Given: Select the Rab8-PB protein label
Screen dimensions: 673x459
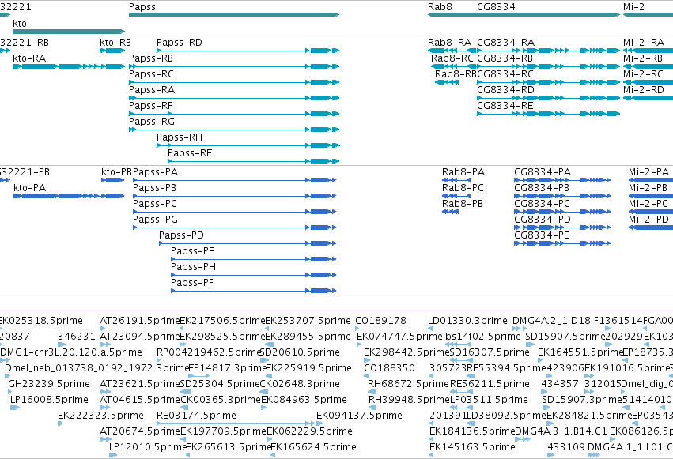Looking at the screenshot, I should [463, 204].
